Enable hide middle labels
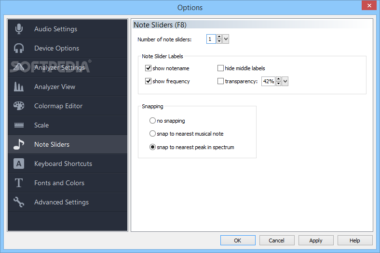 tap(220, 68)
